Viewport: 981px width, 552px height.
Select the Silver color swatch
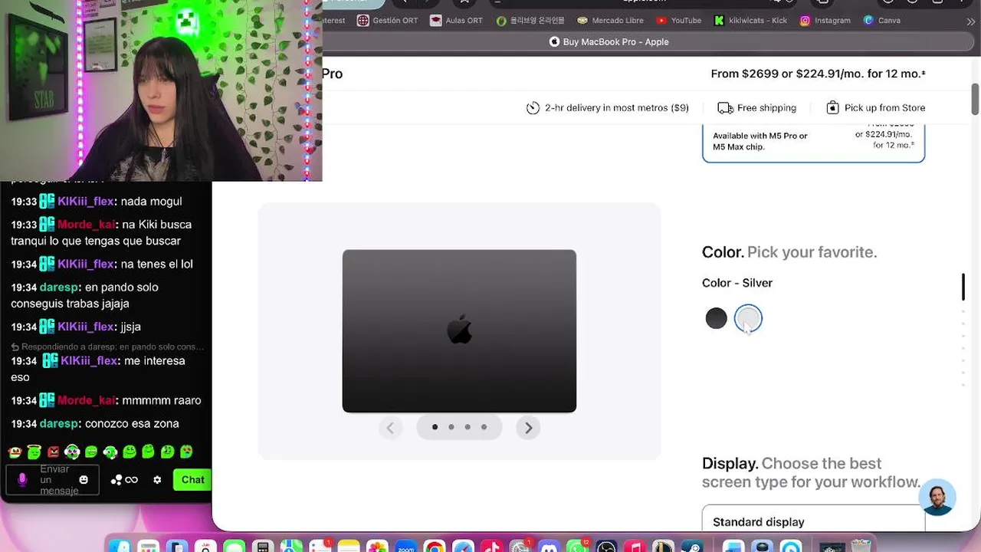(748, 318)
